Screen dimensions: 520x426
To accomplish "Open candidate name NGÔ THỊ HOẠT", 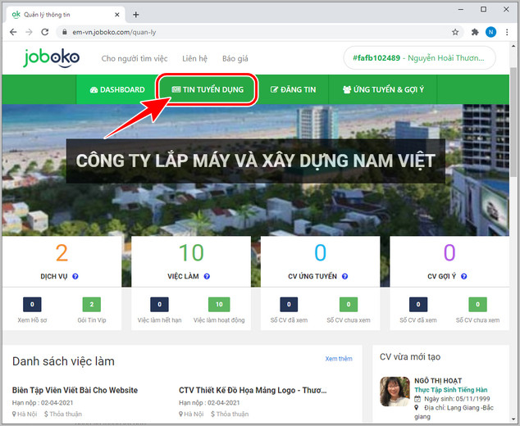I will pyautogui.click(x=438, y=381).
